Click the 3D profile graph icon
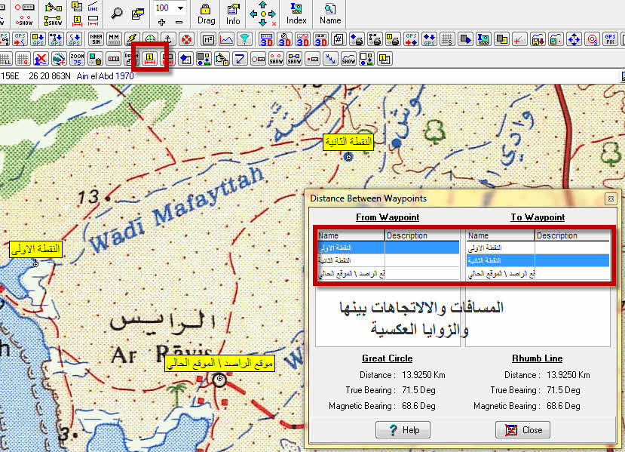Viewport: 625px width, 452px height. click(302, 39)
